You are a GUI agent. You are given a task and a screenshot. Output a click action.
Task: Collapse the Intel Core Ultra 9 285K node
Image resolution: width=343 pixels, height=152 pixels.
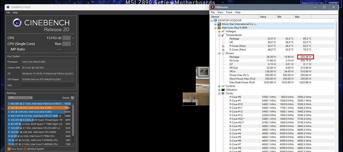pos(215,28)
